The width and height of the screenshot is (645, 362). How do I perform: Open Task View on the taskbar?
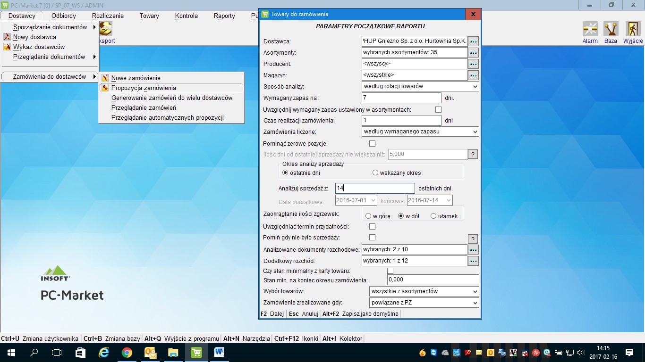tap(57, 352)
